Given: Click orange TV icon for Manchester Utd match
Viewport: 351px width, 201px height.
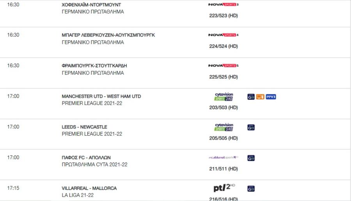Looking at the screenshot, I should pyautogui.click(x=260, y=97).
